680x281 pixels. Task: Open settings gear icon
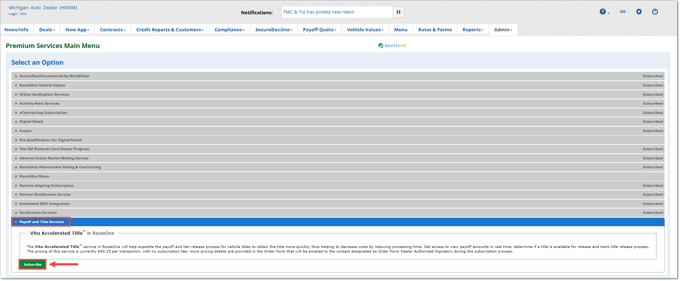click(639, 12)
